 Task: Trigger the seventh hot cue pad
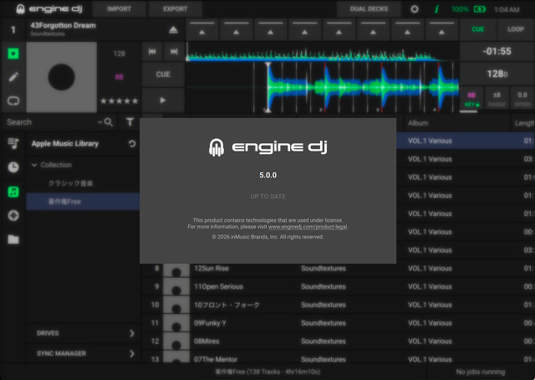407,30
